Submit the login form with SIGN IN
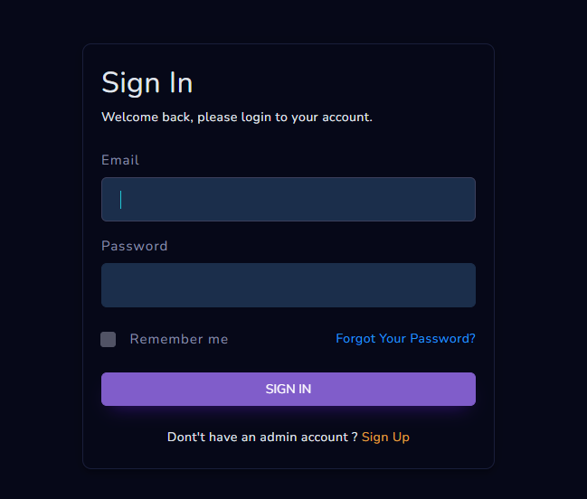The height and width of the screenshot is (499, 587). [x=288, y=389]
